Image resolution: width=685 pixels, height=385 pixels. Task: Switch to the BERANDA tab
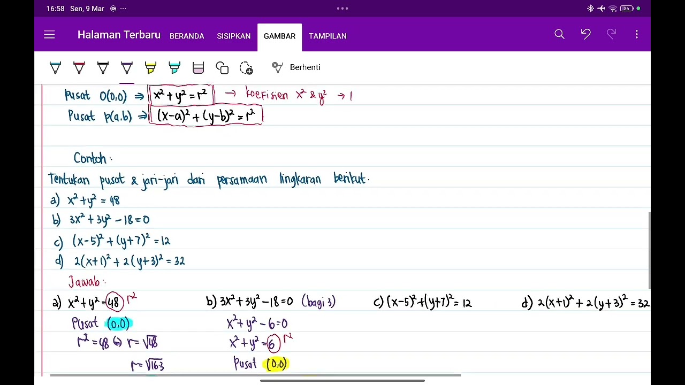[187, 36]
